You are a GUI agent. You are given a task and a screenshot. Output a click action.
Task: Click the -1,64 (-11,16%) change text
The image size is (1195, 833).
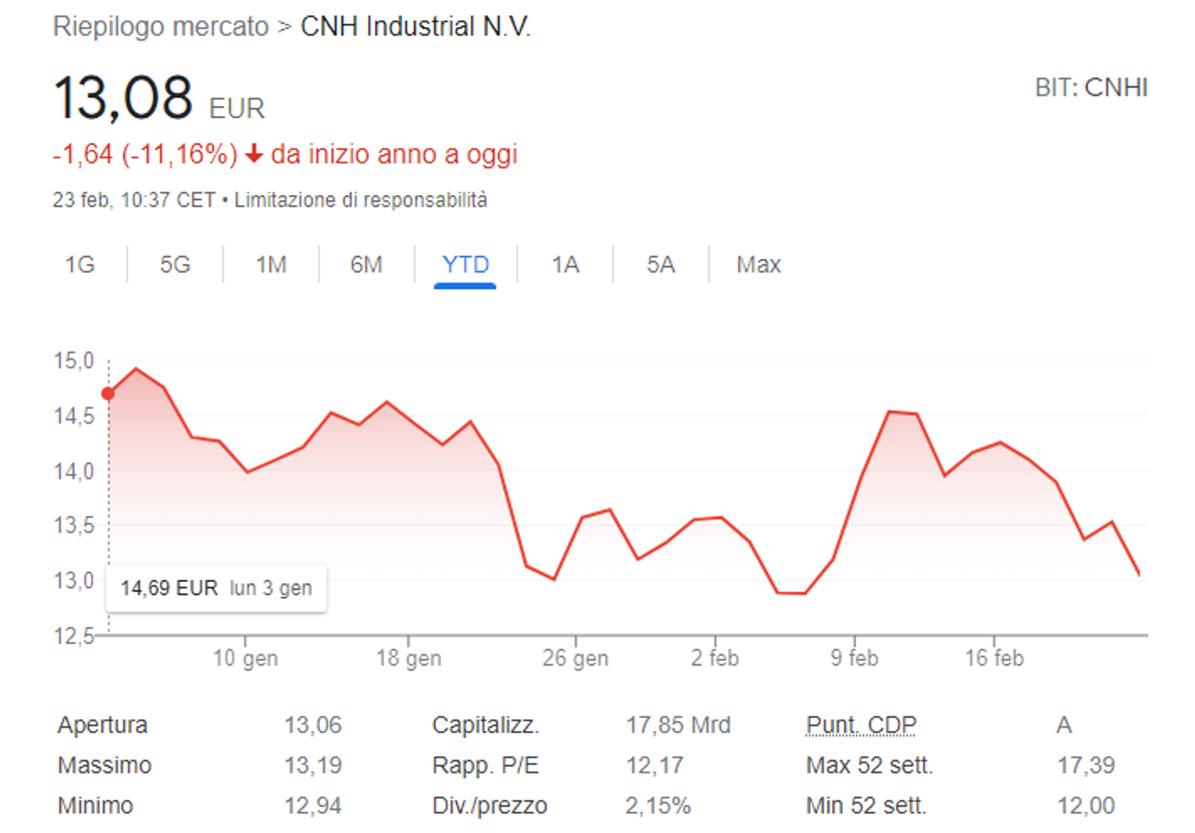coord(145,154)
